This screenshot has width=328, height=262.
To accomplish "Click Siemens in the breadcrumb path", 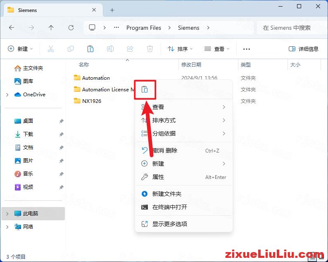I will [188, 28].
